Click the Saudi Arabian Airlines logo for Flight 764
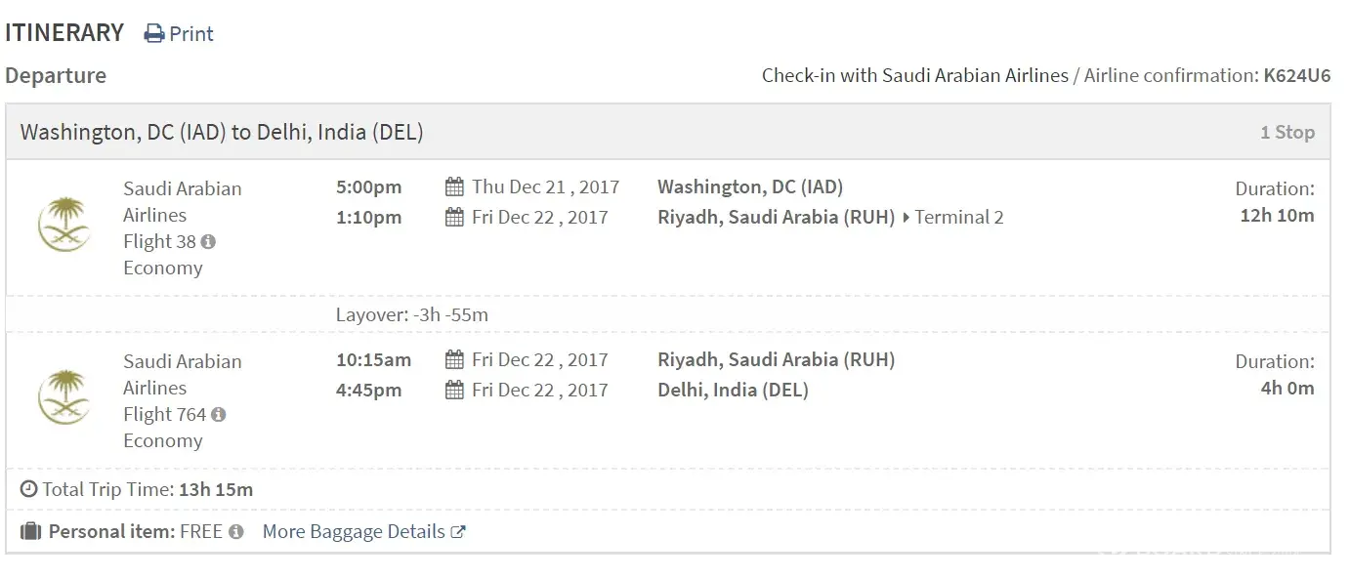Image resolution: width=1350 pixels, height=579 pixels. tap(63, 398)
